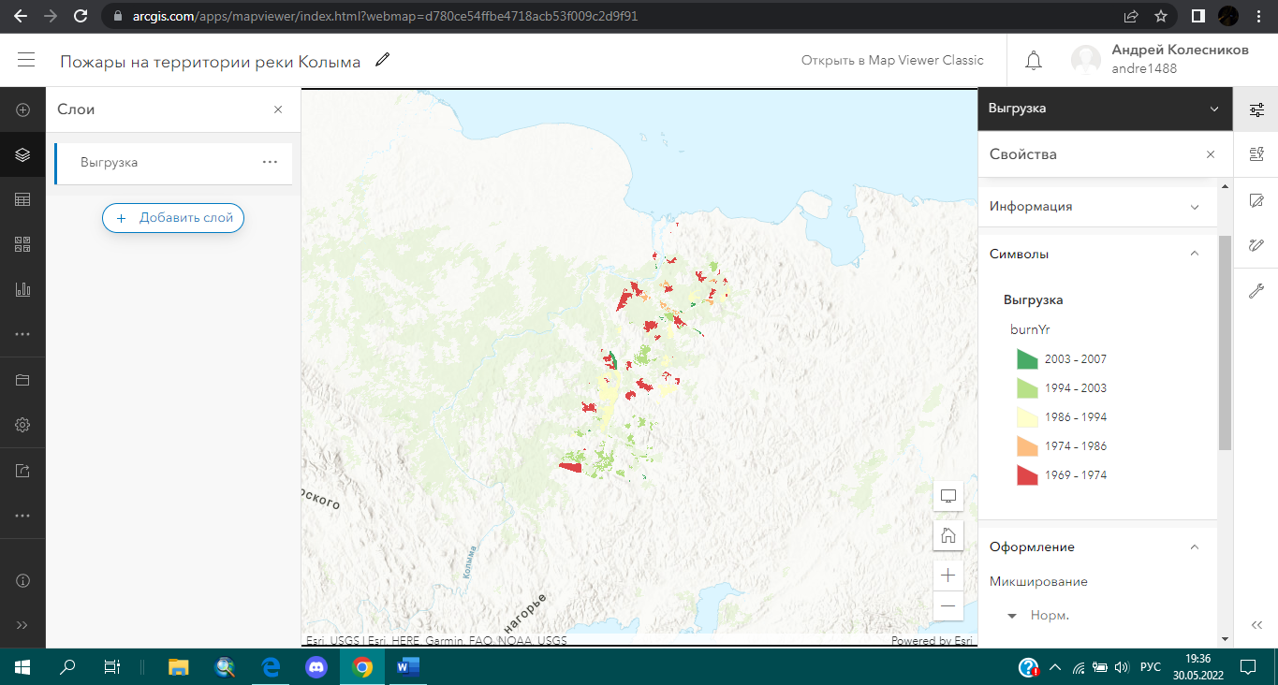Image resolution: width=1278 pixels, height=685 pixels.
Task: Click the 1986 – 1994 yellow swatch
Action: 1027,417
